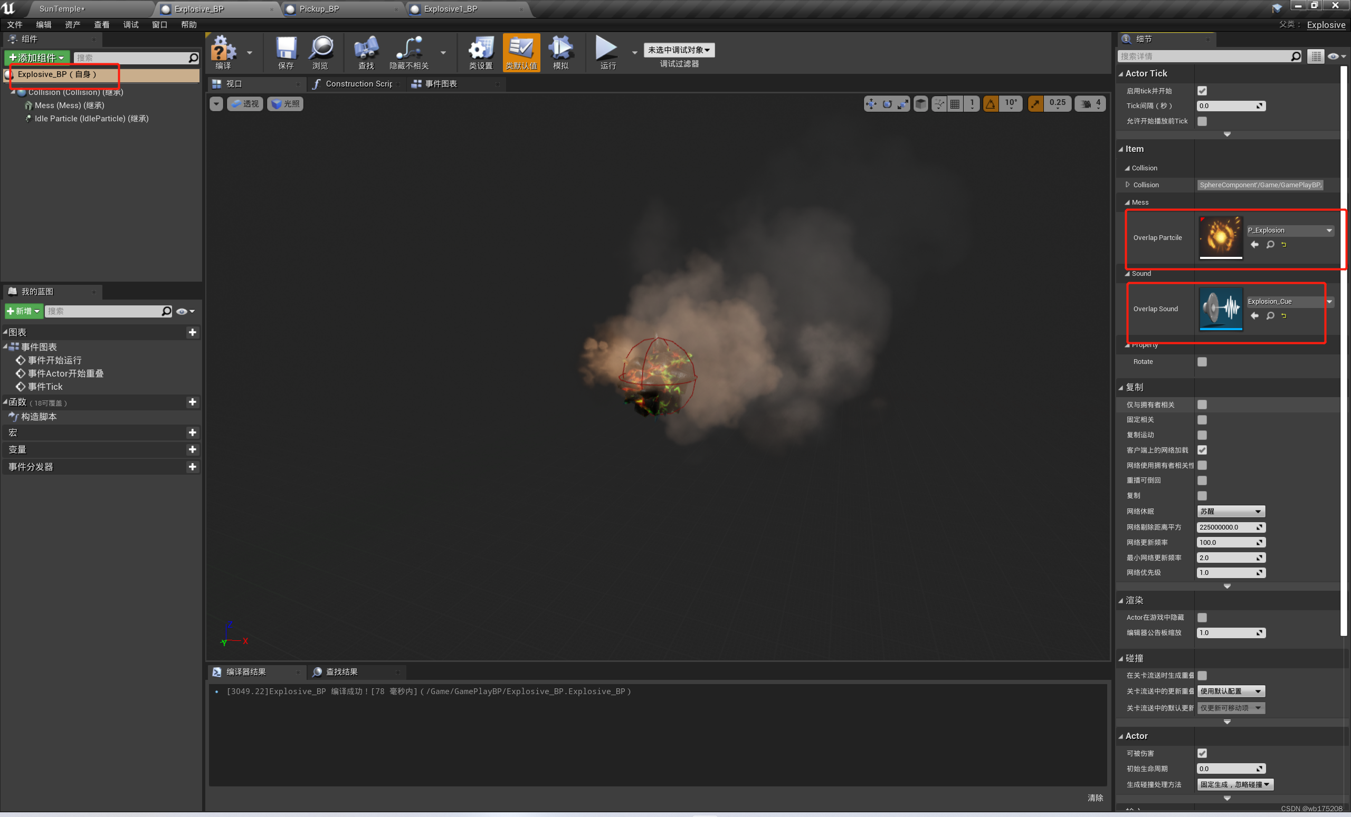Open 网络休眠 苏醒 dropdown
The image size is (1351, 817).
[1230, 511]
